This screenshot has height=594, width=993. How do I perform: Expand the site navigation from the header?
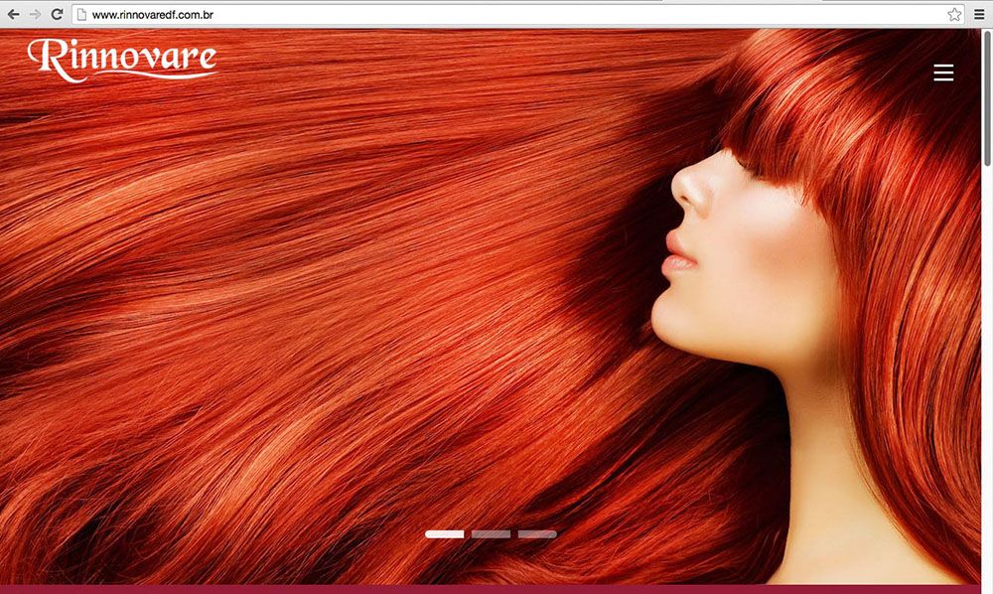(943, 73)
